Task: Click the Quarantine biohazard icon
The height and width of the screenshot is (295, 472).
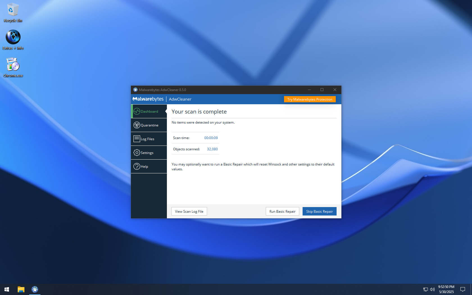Action: pyautogui.click(x=137, y=125)
